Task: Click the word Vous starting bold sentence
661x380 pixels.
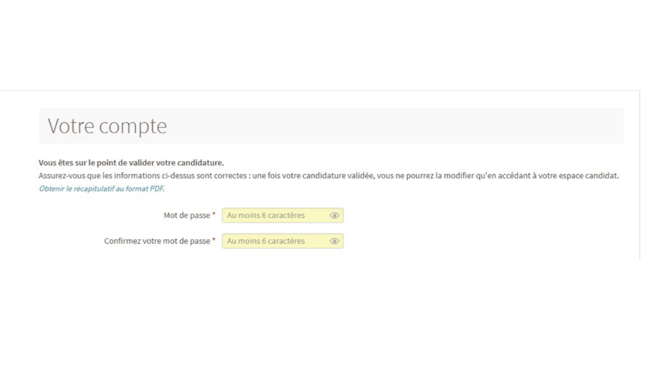Action: point(47,163)
